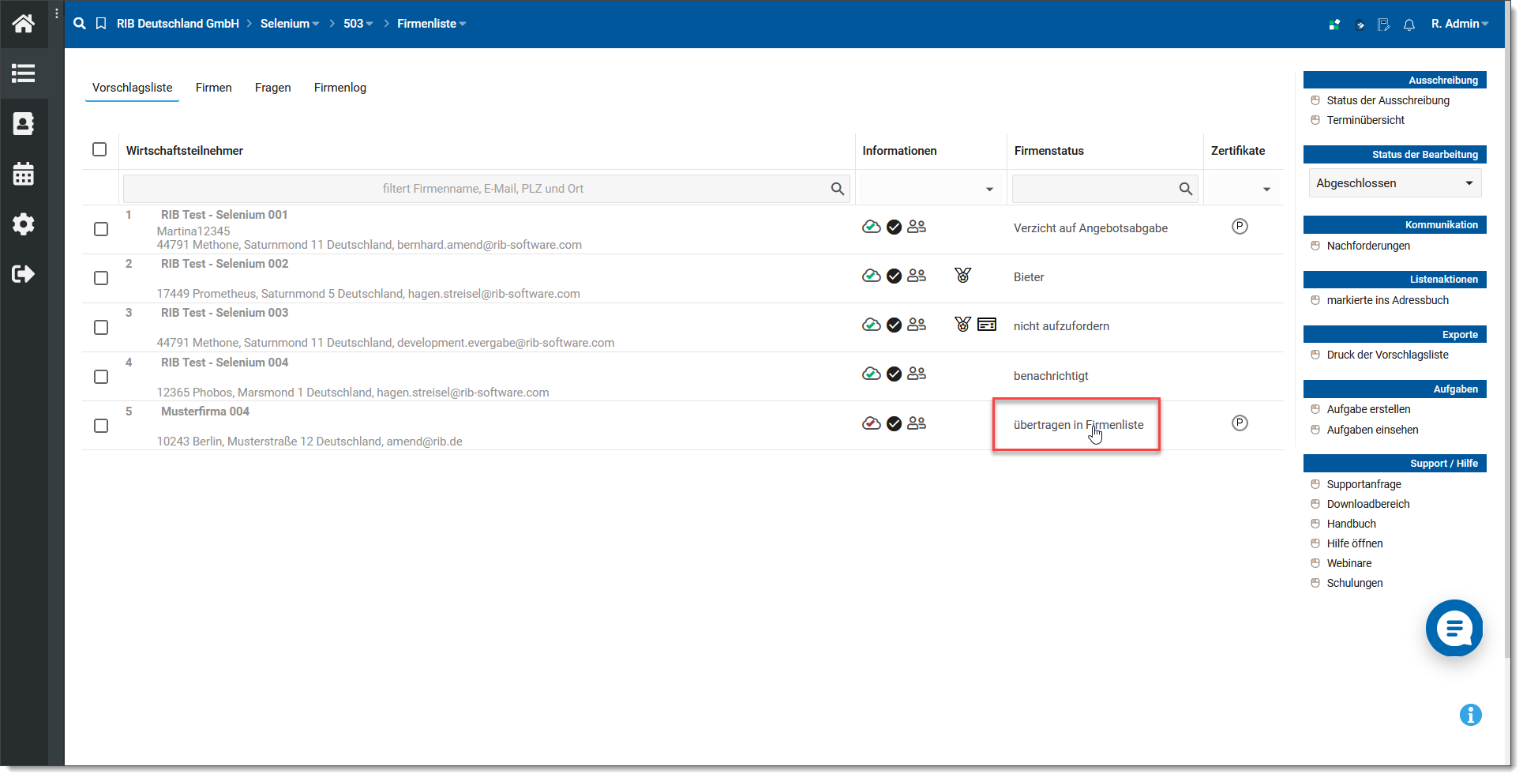1523x778 pixels.
Task: Click the certificate P icon for Musterfirma 004
Action: pyautogui.click(x=1240, y=423)
